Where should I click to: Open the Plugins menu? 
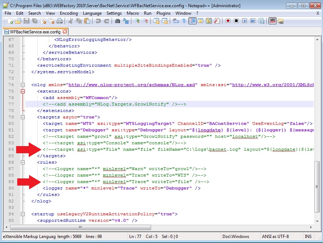[163, 13]
